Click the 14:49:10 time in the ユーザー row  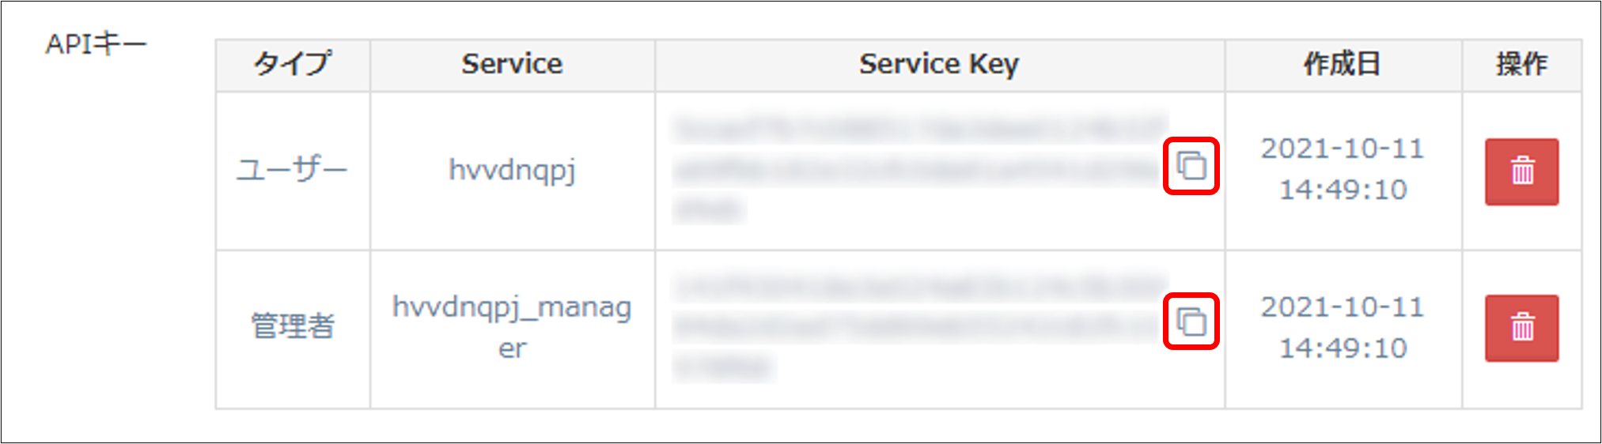[1343, 190]
